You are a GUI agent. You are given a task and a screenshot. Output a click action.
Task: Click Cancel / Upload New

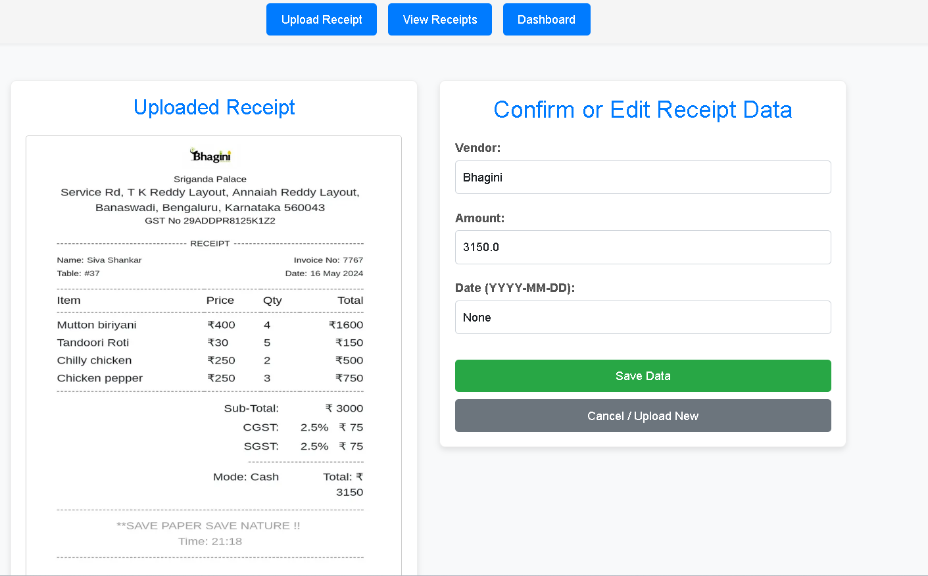tap(643, 416)
